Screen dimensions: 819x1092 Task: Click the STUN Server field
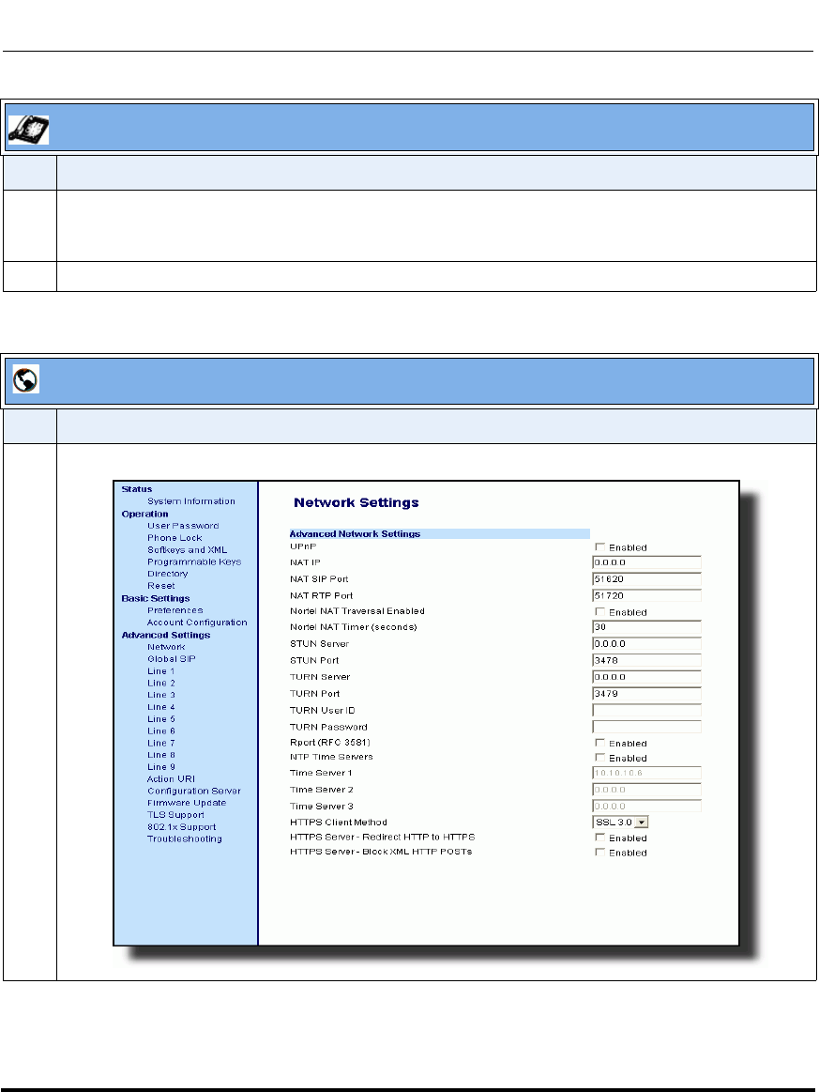point(646,644)
